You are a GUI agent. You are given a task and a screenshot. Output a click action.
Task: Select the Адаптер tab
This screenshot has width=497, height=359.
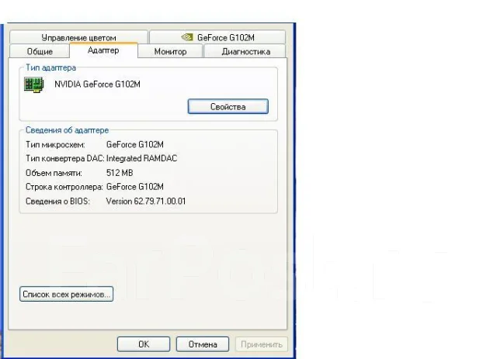tap(103, 50)
